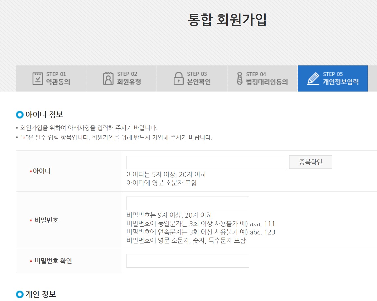This screenshot has height=301, width=377.
Task: Click hint '아이디에 영문 소문자 포함'
Action: pyautogui.click(x=162, y=183)
